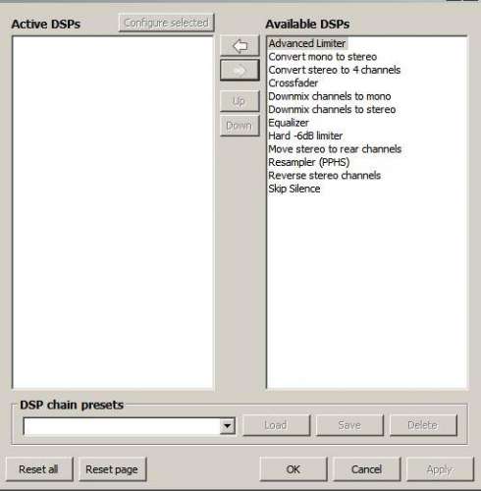Click the left arrow add-DSP button

click(240, 46)
